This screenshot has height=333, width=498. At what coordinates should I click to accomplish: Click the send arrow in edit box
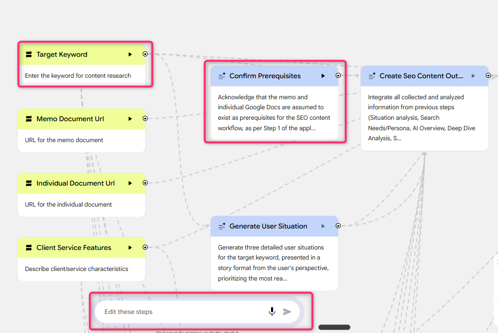click(x=287, y=312)
